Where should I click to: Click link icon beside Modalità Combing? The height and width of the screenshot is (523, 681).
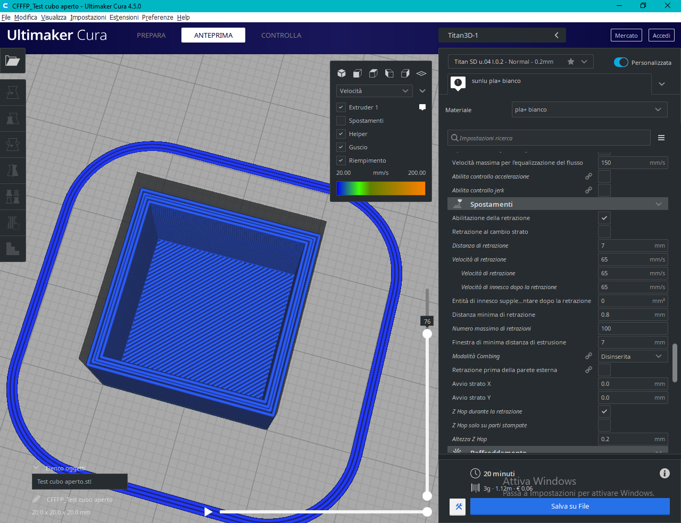coord(588,356)
